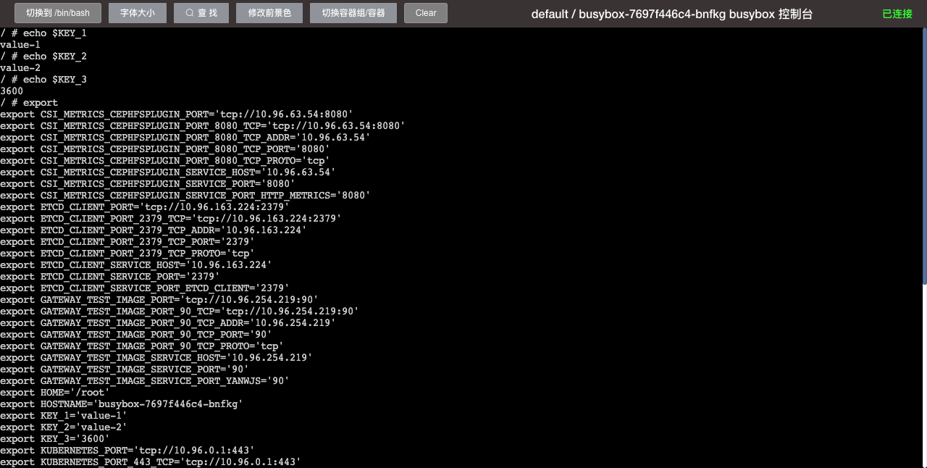
Task: Click the ETCD_CLIENT_SERVICE_PORT_ETCD_CLIENT line
Action: coord(145,288)
